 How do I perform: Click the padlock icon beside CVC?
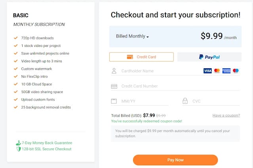pyautogui.click(x=185, y=101)
